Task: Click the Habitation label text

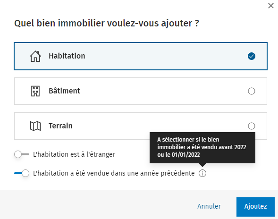Action: (x=67, y=56)
